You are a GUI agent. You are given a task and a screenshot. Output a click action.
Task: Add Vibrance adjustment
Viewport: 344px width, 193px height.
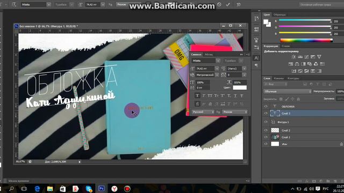[319, 57]
